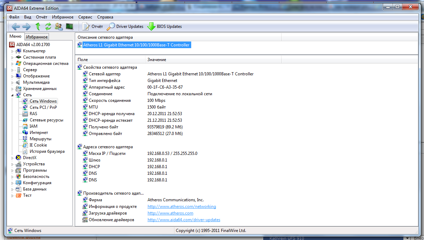Click the Сервер icon in the tree
Screen dimensions: 424x240
[x=19, y=70]
